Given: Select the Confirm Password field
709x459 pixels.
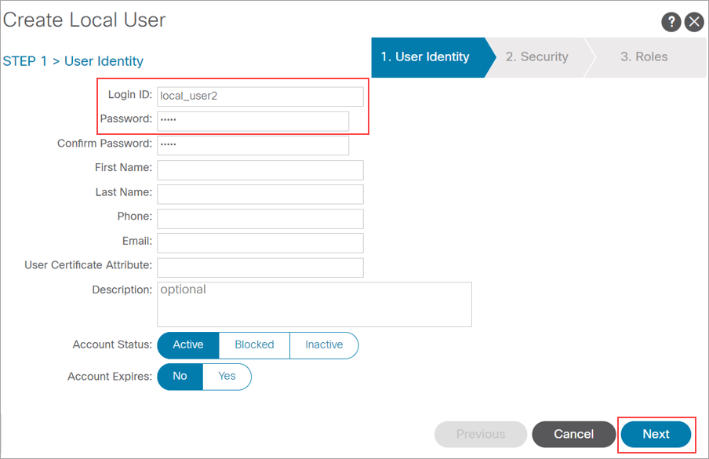Looking at the screenshot, I should pos(253,145).
